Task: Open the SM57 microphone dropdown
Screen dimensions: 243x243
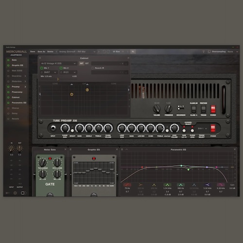Action: pyautogui.click(x=49, y=72)
